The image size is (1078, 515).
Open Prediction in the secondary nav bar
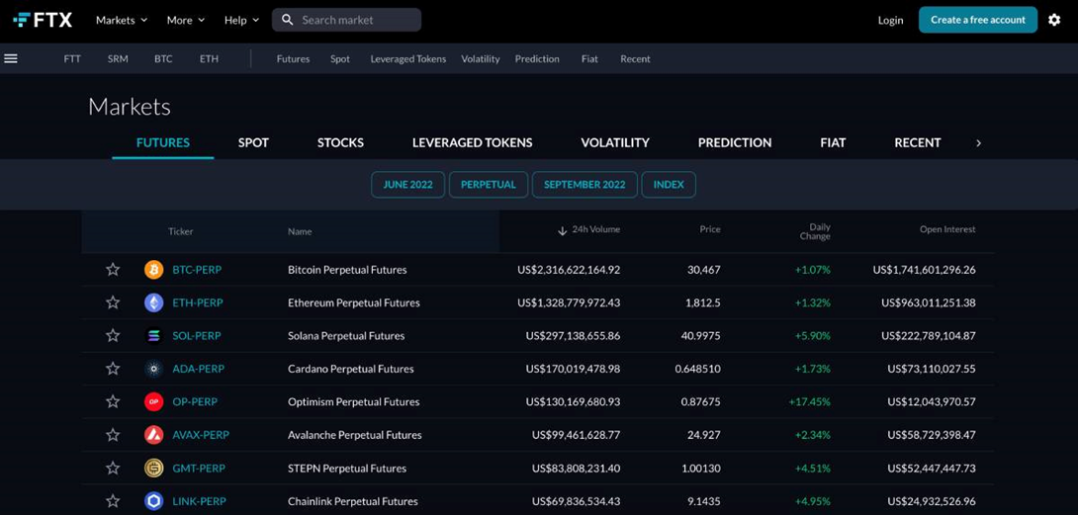(537, 59)
